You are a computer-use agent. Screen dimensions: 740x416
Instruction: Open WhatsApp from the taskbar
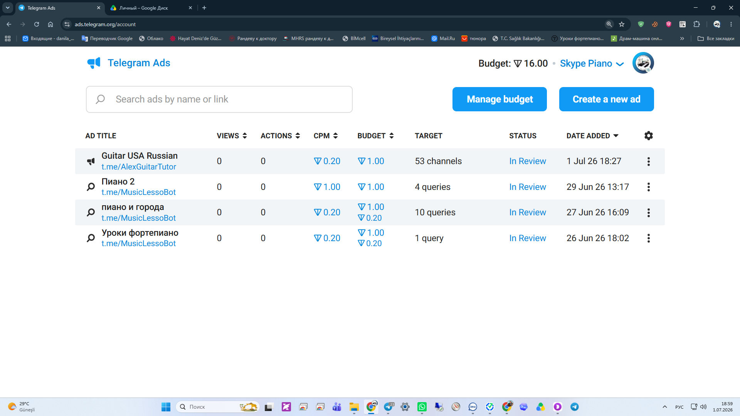(x=422, y=407)
